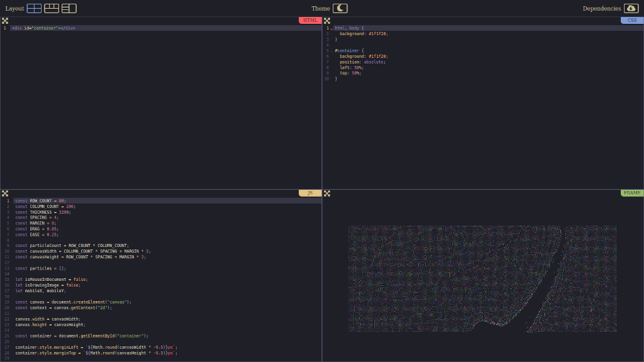Screen dimensions: 644x362
Task: Click the 'left: 50%;' CSS line
Action: coord(352,68)
